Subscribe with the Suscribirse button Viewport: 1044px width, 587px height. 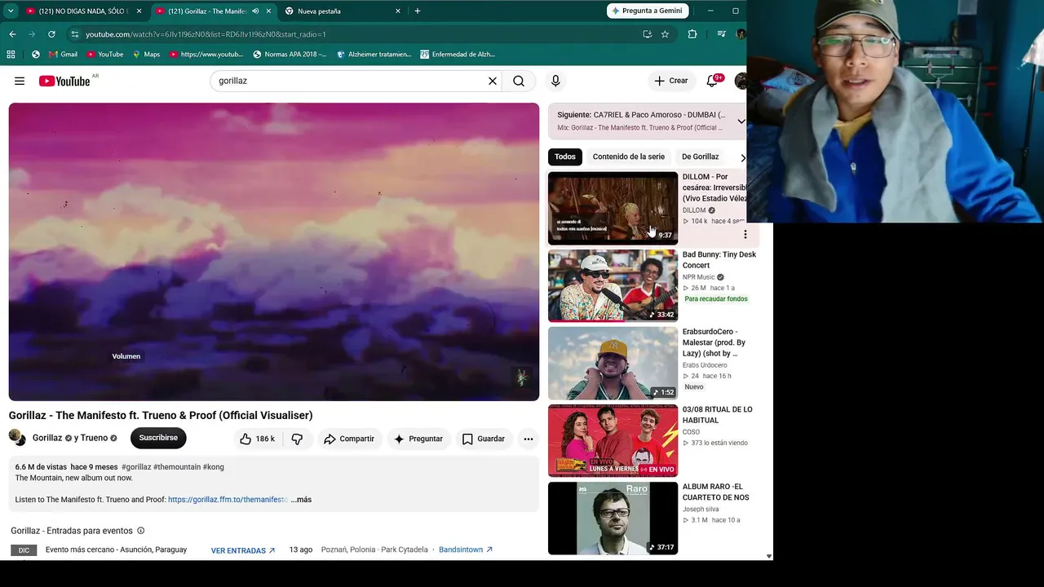[x=158, y=438]
